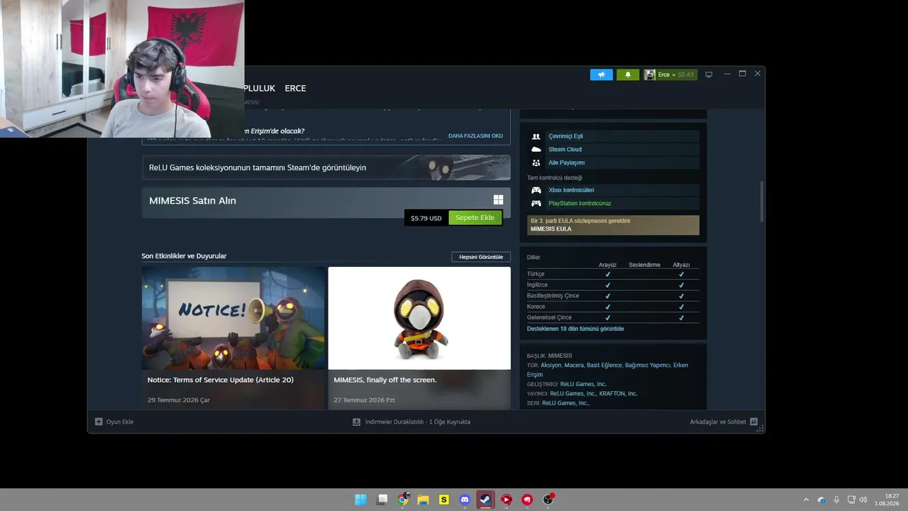Click the network icon in the system tray

click(x=851, y=500)
